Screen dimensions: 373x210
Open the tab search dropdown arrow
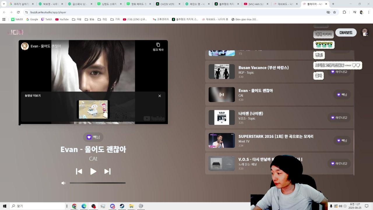pos(4,4)
